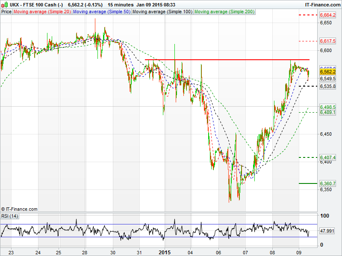Click the Moving average (Simple 50) label

click(101, 12)
